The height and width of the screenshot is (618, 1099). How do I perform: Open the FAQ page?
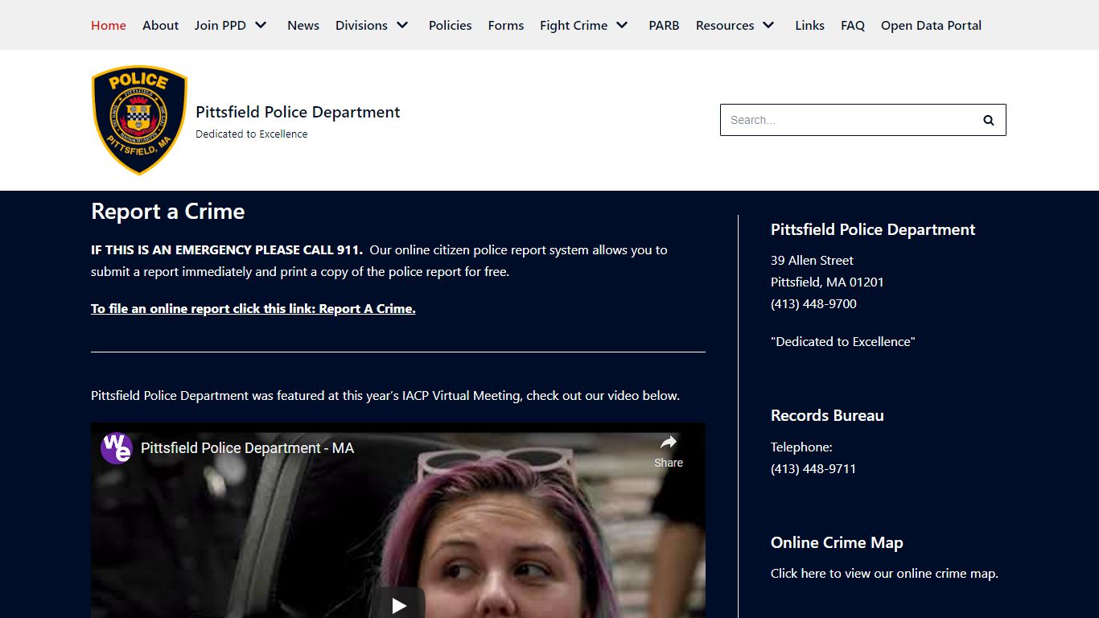click(853, 25)
